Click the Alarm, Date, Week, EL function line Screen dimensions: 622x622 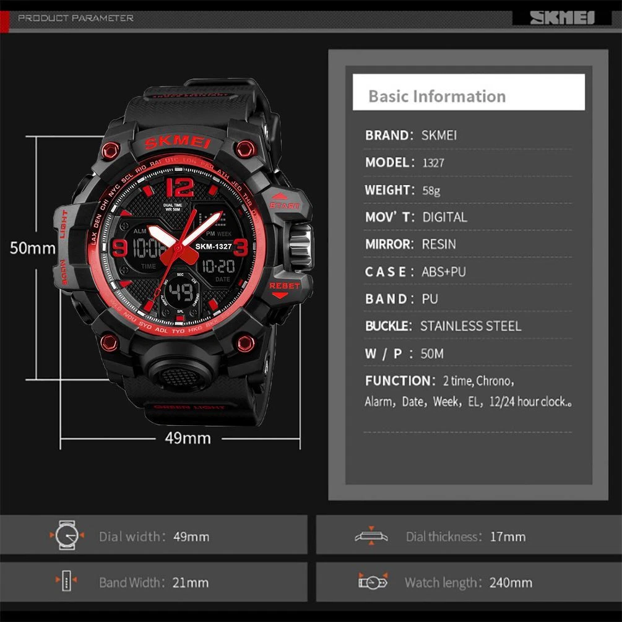(468, 402)
